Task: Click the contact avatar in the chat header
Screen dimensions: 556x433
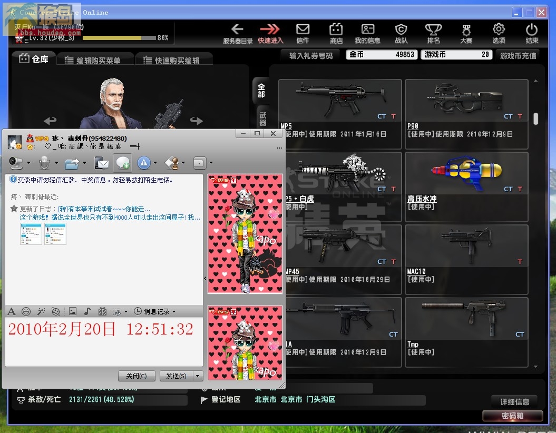Action: pos(15,142)
